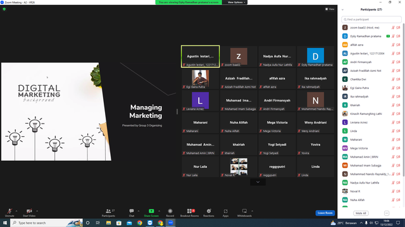Click the screen share indicator for Dyky Ramadhan
Screen dimensions: 405x227
(x=388, y=37)
